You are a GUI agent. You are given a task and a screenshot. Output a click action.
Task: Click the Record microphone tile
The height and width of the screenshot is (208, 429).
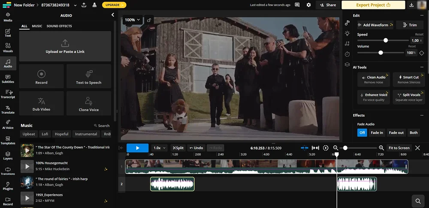pyautogui.click(x=41, y=76)
